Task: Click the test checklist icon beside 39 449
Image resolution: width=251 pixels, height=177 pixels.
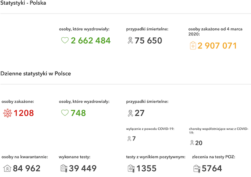Action: pyautogui.click(x=64, y=169)
